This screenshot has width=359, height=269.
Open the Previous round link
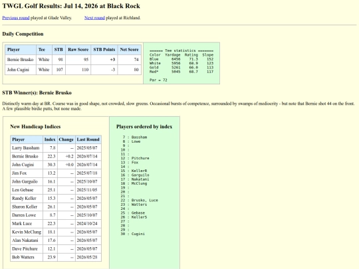[x=16, y=18]
